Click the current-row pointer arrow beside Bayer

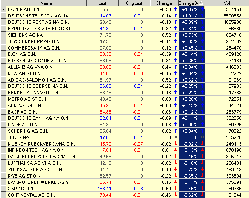tap(3, 9)
